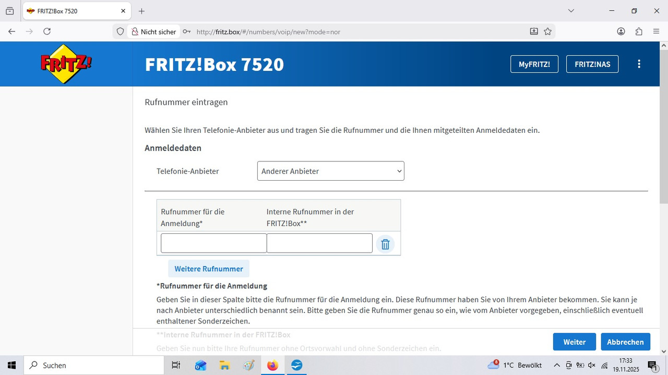Image resolution: width=668 pixels, height=375 pixels.
Task: Open the network Wi-Fi tray icon
Action: pos(604,365)
